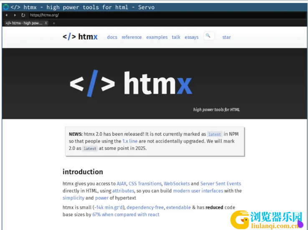Viewport: 308px width, 230px height.
Task: Open the reference nav link
Action: click(x=131, y=37)
